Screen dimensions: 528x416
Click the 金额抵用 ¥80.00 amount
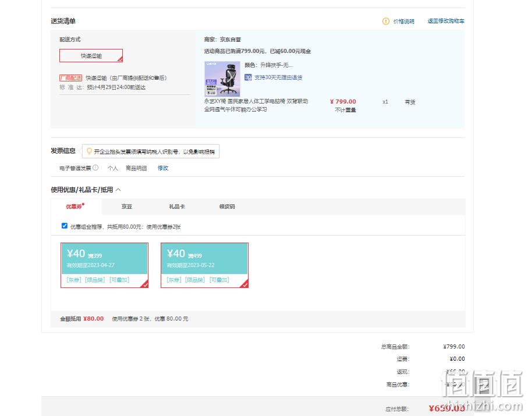click(x=93, y=318)
